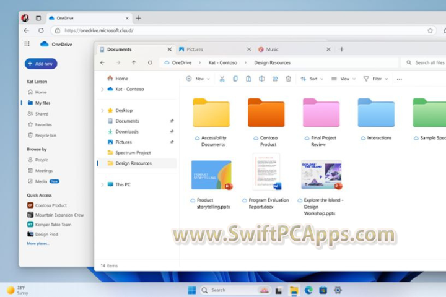Click the weather widget showing 78°F Sunny
446x297 pixels.
pos(17,290)
